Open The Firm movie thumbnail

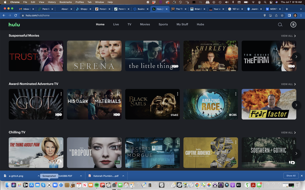click(269, 56)
